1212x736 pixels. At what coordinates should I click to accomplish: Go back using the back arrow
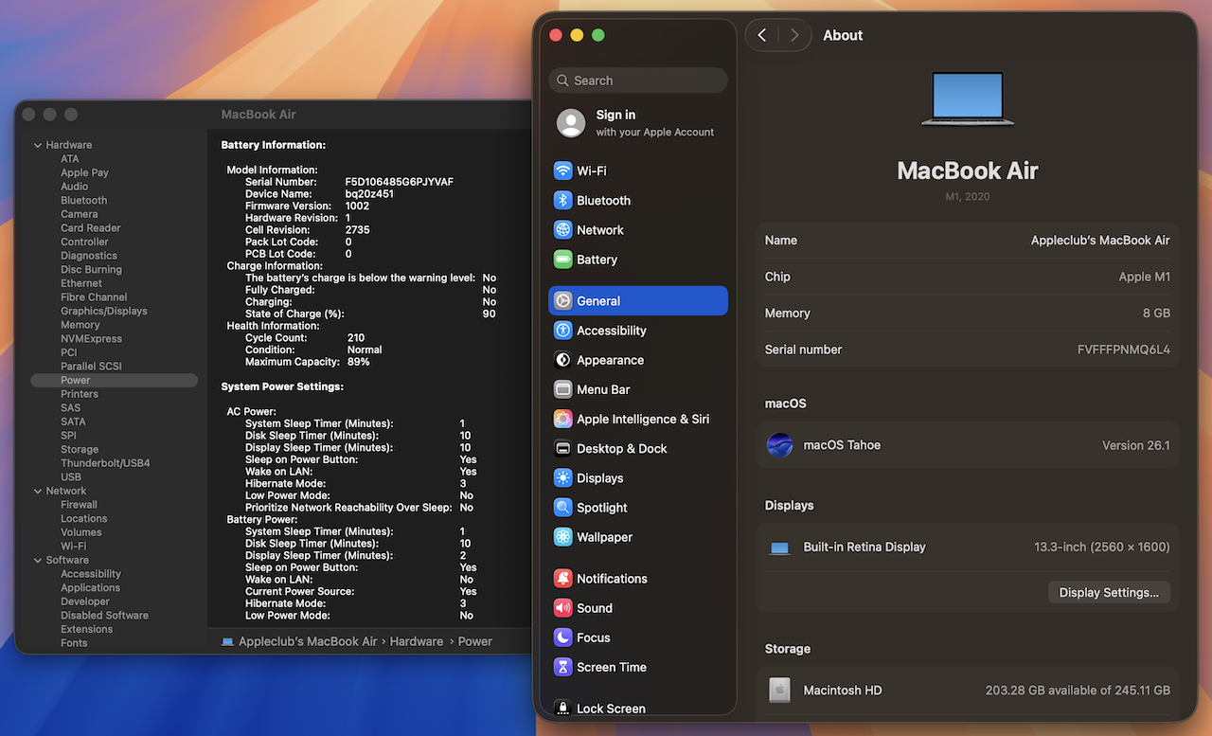762,35
